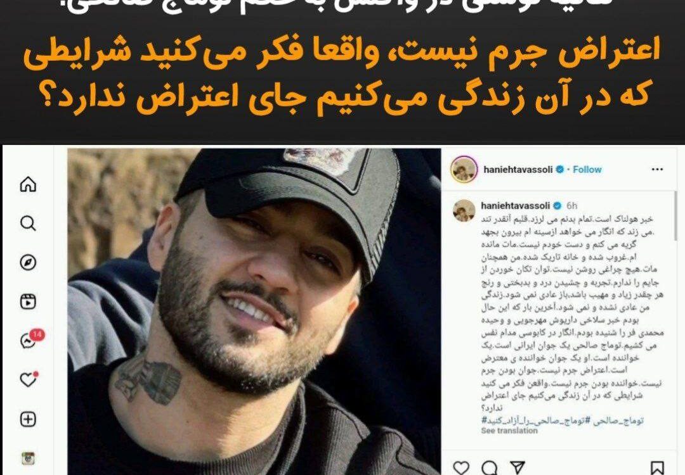Image resolution: width=685 pixels, height=475 pixels.
Task: Save the post with the bookmark icon
Action: click(x=658, y=468)
